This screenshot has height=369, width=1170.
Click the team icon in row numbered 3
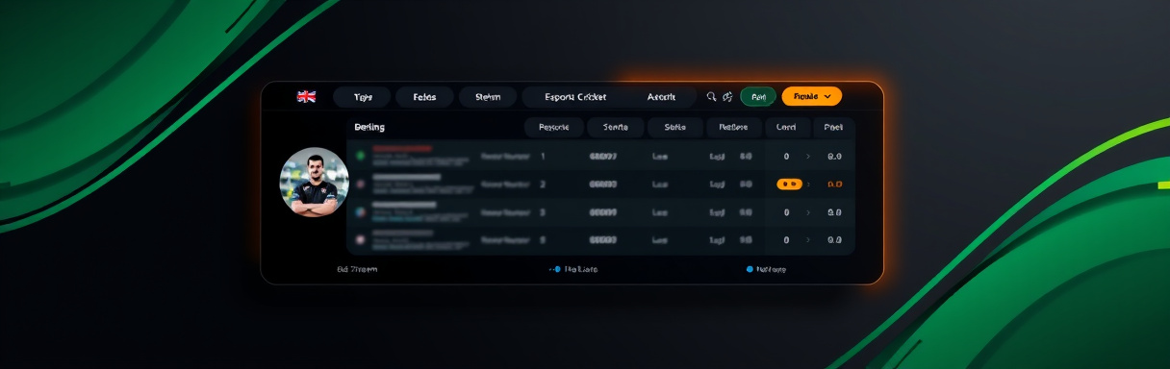pos(361,212)
